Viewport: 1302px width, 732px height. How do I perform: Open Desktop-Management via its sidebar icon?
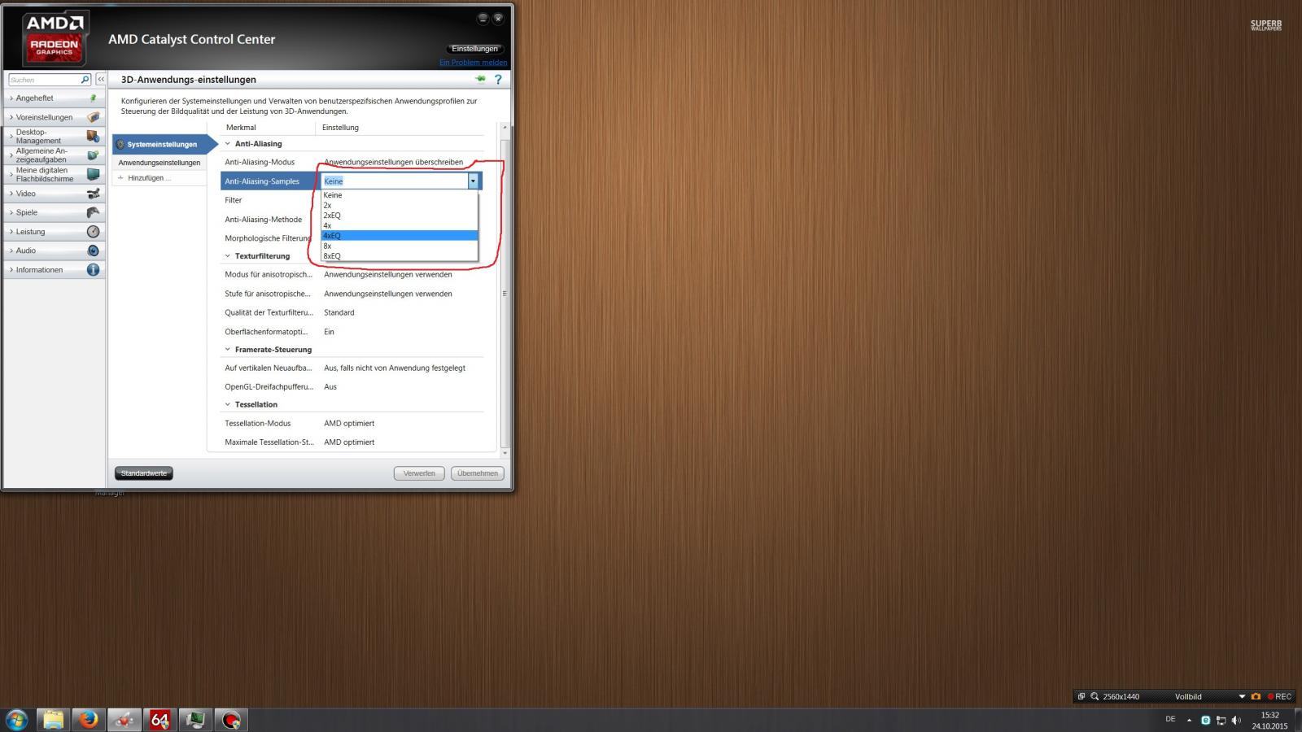point(93,136)
